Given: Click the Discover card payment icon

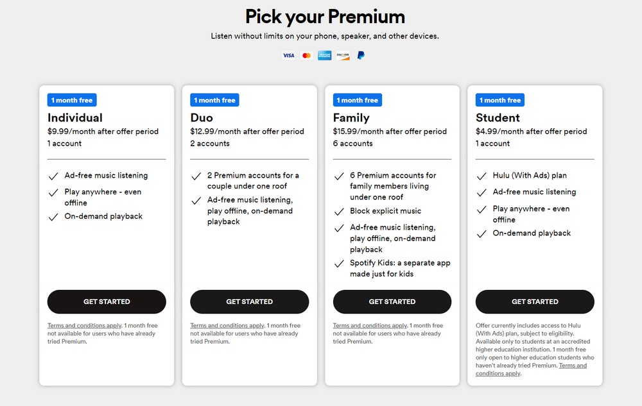Looking at the screenshot, I should [x=342, y=55].
